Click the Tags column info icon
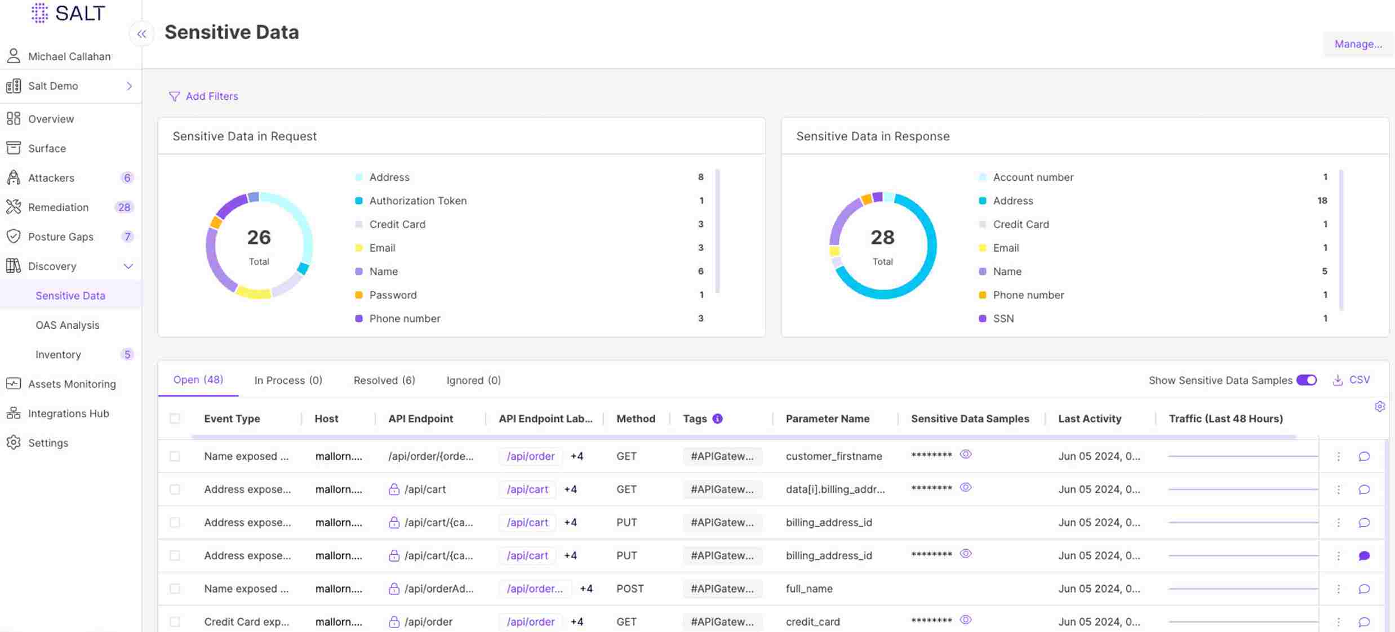Image resolution: width=1395 pixels, height=632 pixels. pos(717,419)
